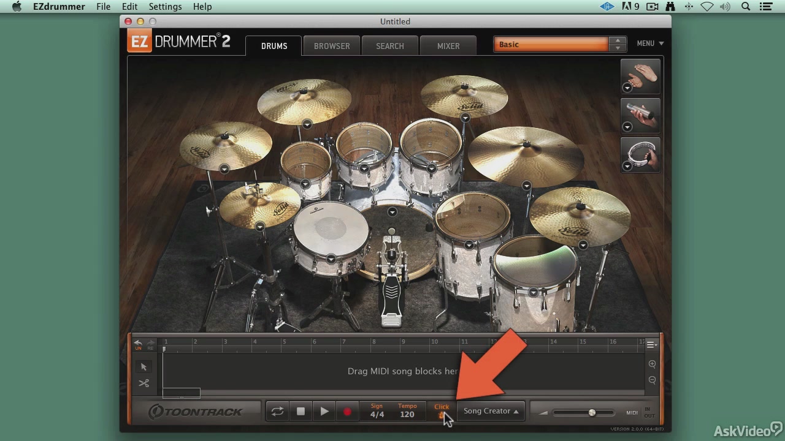This screenshot has height=441, width=785.
Task: Open the EZdrummer application menu
Action: coord(59,7)
